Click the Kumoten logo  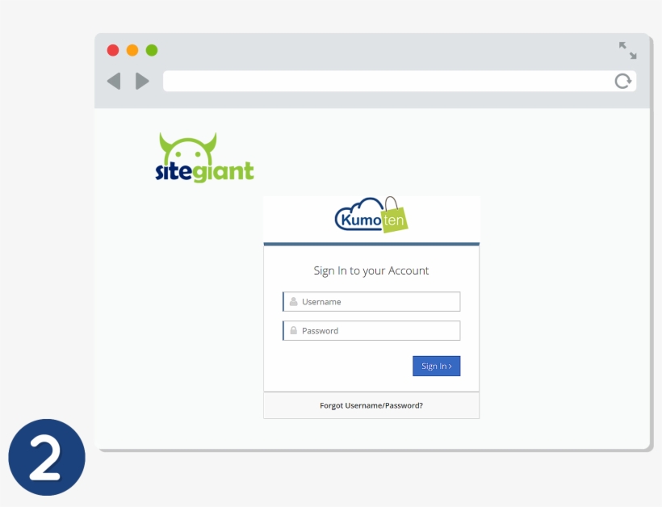click(371, 215)
